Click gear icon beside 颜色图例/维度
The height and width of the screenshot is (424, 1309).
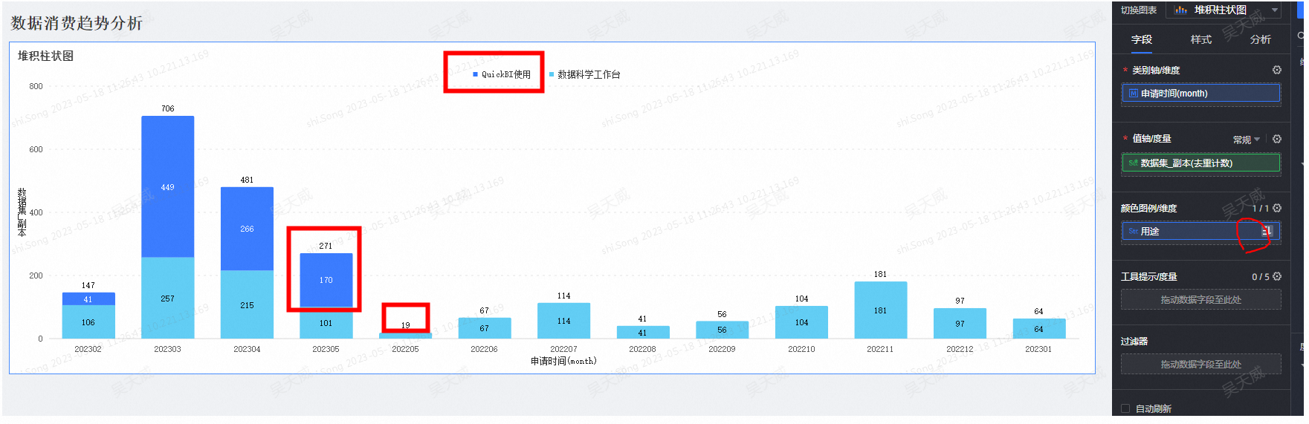[1276, 208]
